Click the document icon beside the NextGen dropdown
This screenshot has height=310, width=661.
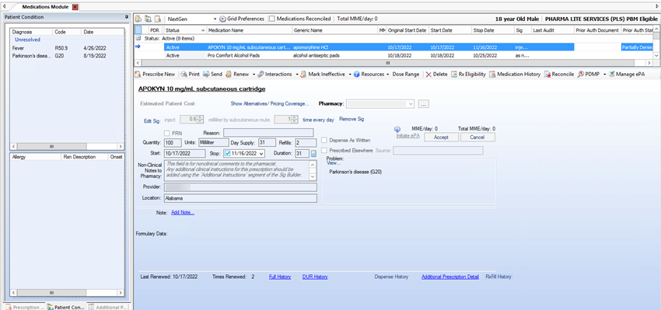click(158, 19)
